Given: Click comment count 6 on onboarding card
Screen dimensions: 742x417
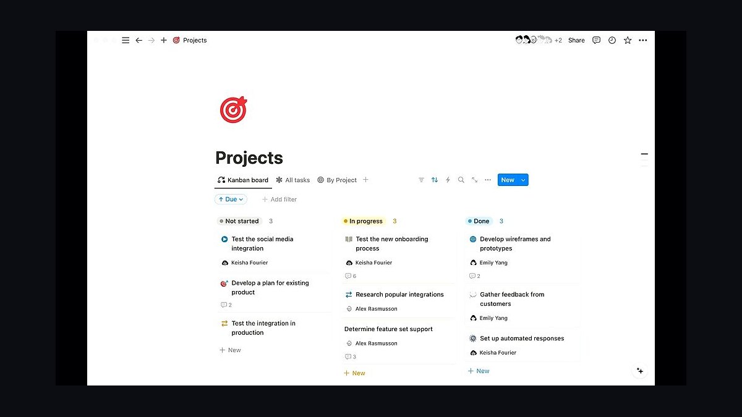Looking at the screenshot, I should coord(351,276).
